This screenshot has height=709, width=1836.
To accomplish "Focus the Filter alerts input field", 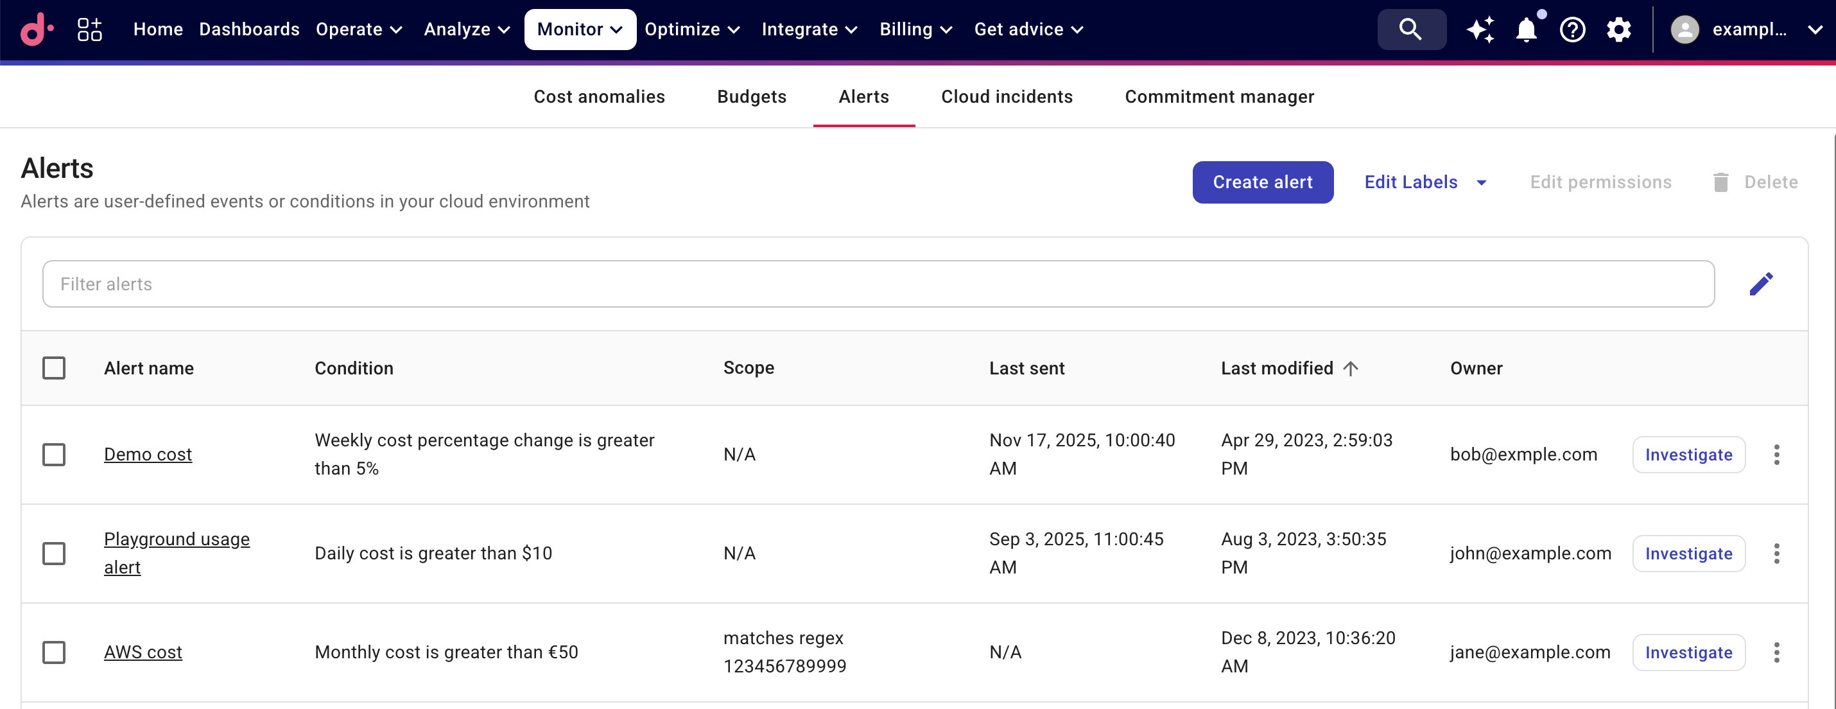I will 878,284.
